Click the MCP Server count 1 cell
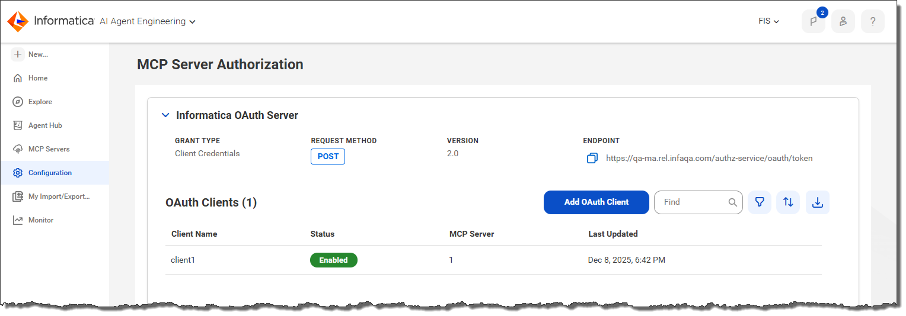This screenshot has height=316, width=906. click(451, 260)
